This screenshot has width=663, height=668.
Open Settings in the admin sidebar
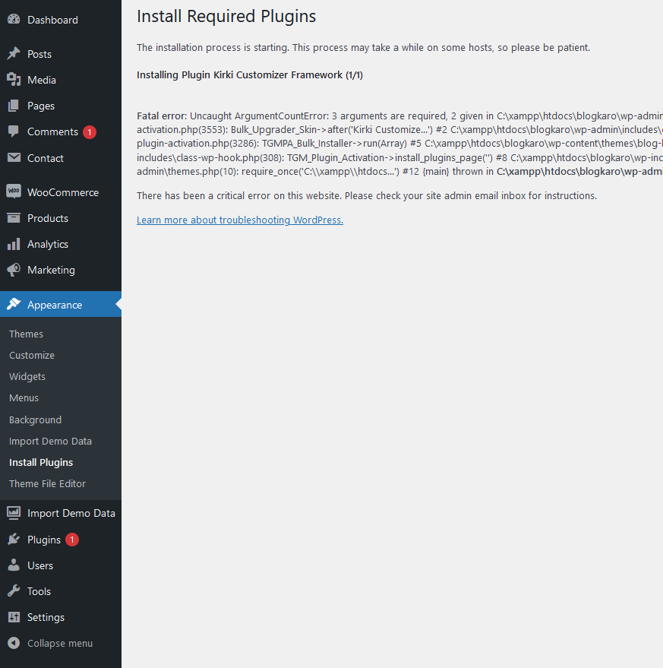46,617
